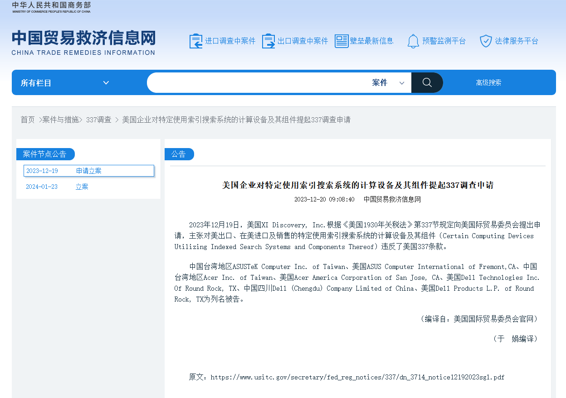Expand the 所有栏目 dropdown

[65, 83]
